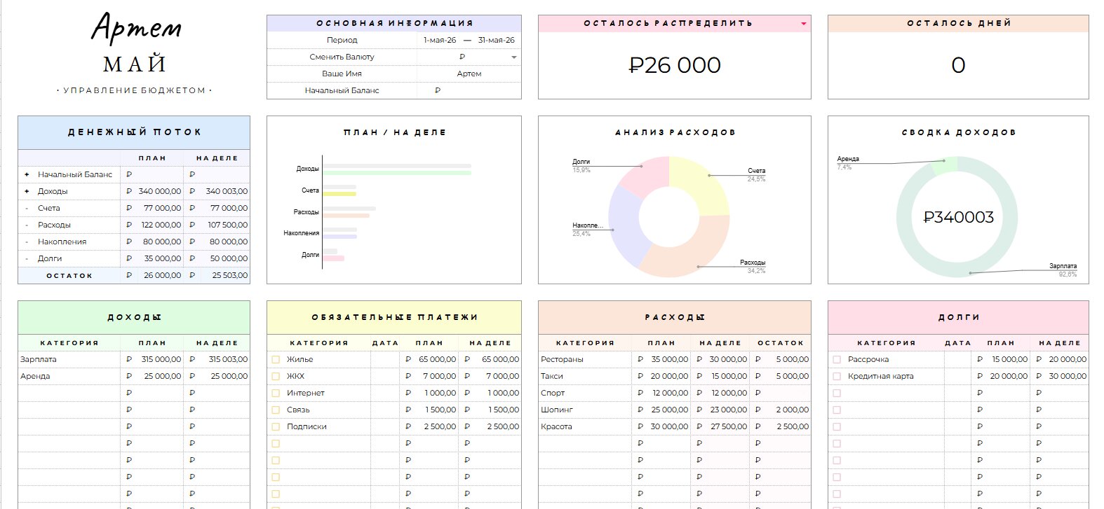
Task: Select Красота actual value 27 500,00
Action: [728, 426]
